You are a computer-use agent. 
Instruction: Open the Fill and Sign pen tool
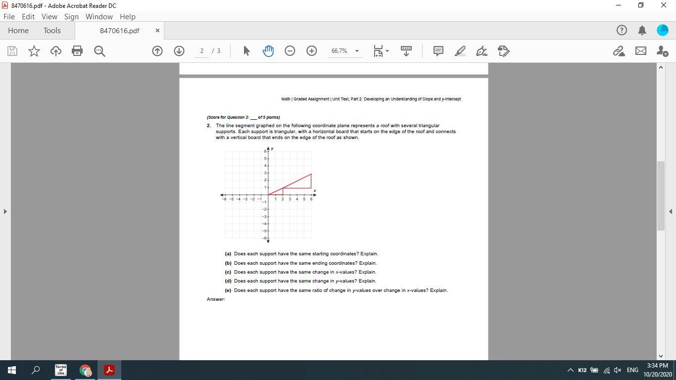(x=482, y=51)
